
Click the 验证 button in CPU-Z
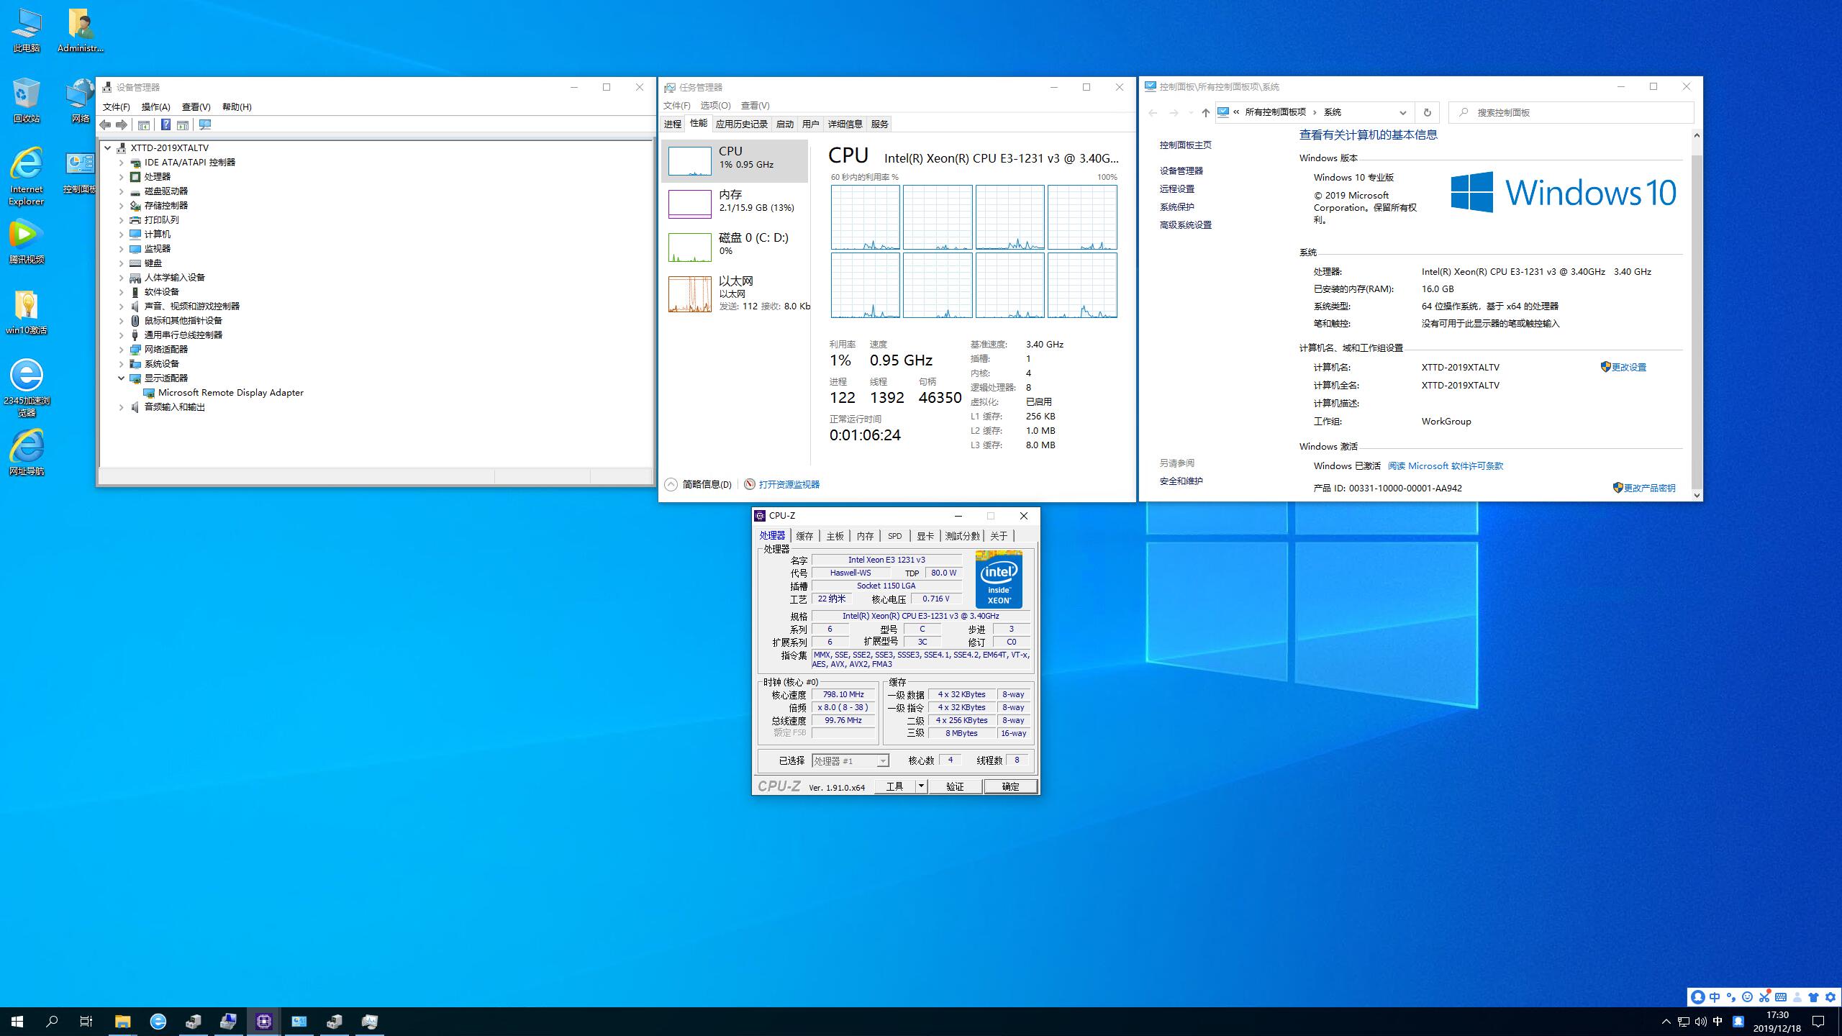[x=955, y=786]
